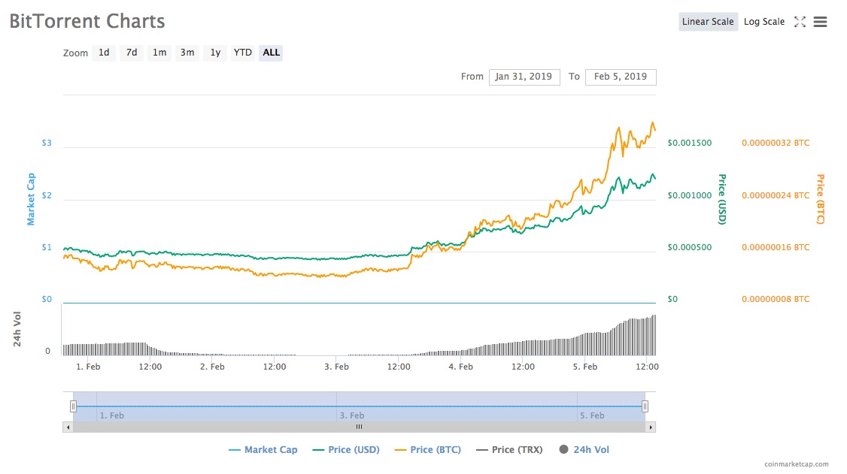This screenshot has width=847, height=474.
Task: Select Linear Scale option
Action: 707,22
